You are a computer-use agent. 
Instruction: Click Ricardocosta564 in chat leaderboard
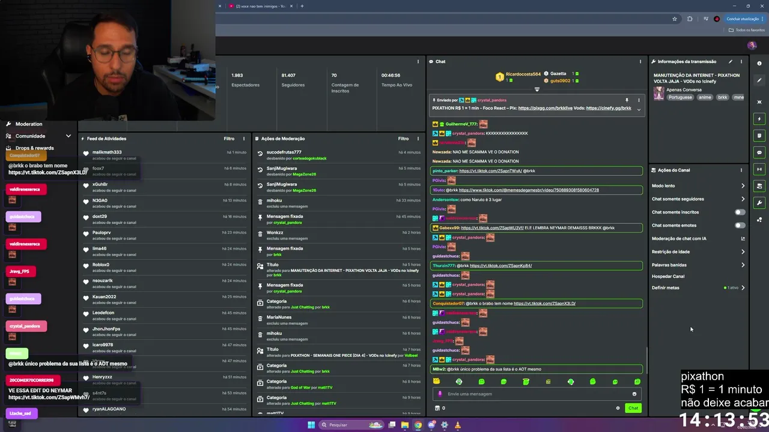point(523,74)
